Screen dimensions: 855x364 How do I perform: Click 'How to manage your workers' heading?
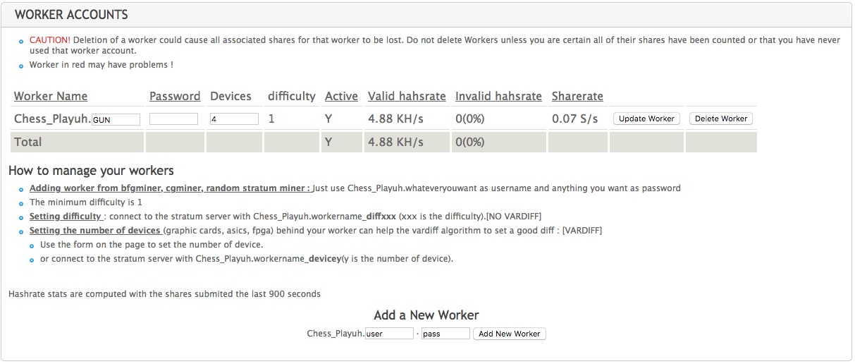click(x=91, y=171)
